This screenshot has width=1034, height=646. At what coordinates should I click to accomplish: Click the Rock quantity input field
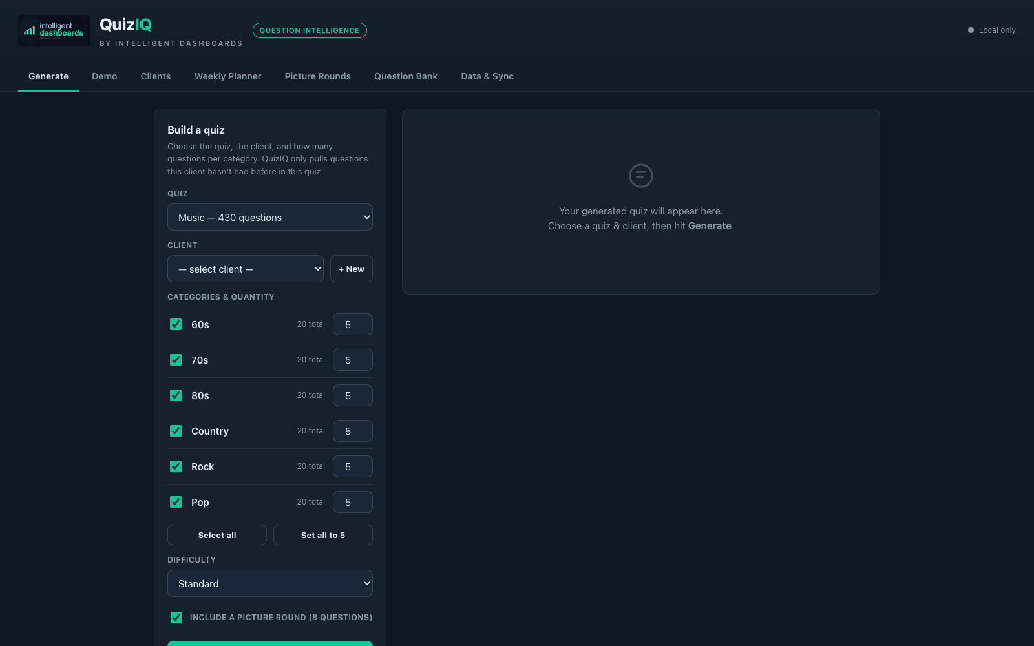(353, 466)
